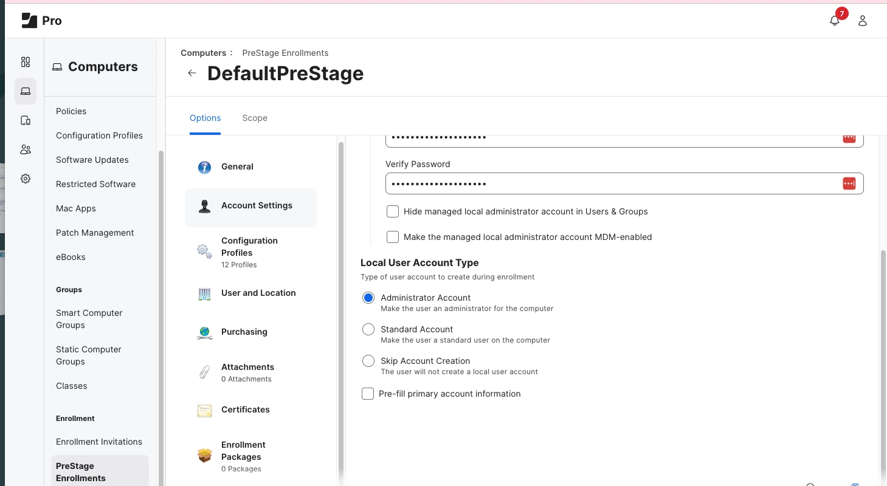Viewport: 887px width, 486px height.
Task: Check Hide managed local administrator account
Action: (393, 211)
